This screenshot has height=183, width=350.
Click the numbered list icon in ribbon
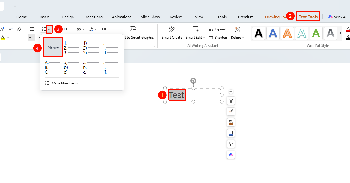tap(44, 29)
